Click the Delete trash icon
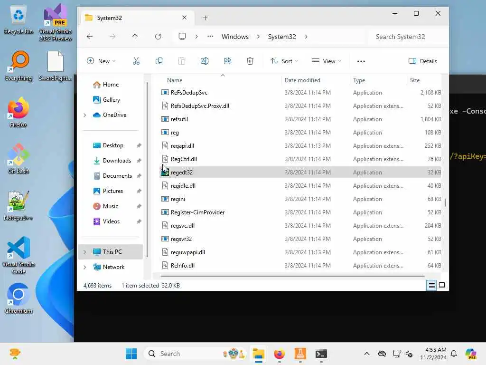This screenshot has height=365, width=486. coord(250,61)
